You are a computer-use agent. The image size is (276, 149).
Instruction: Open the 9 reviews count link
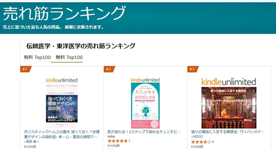pyautogui.click(x=213, y=142)
